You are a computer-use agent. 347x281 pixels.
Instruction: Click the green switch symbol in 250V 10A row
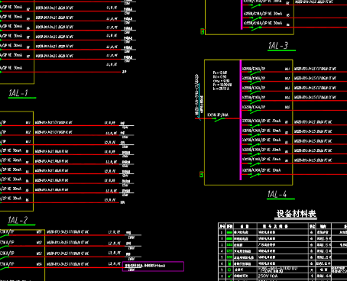(x=229, y=276)
